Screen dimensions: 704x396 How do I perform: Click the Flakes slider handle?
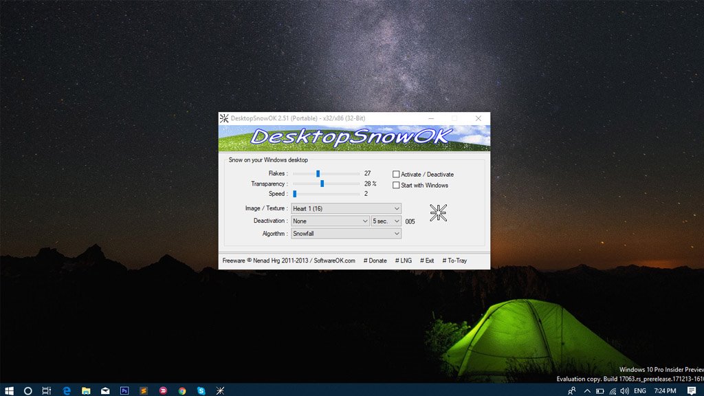(318, 173)
